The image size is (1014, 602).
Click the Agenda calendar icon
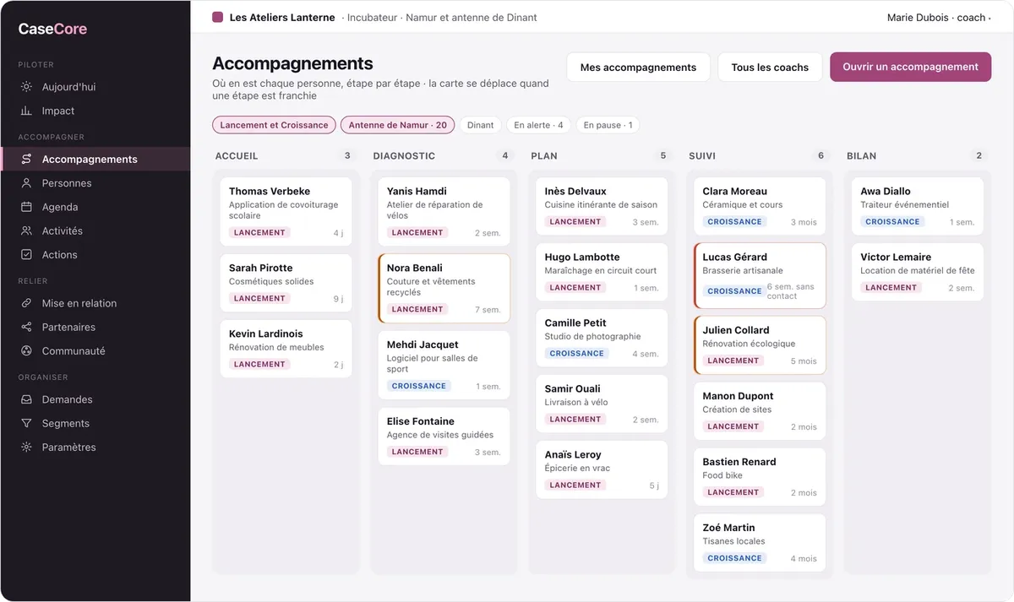(26, 207)
